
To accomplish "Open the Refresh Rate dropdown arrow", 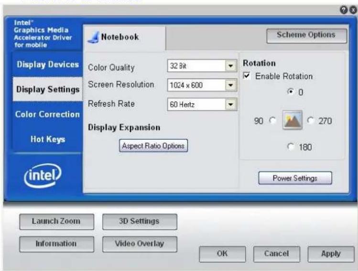I will pyautogui.click(x=230, y=104).
